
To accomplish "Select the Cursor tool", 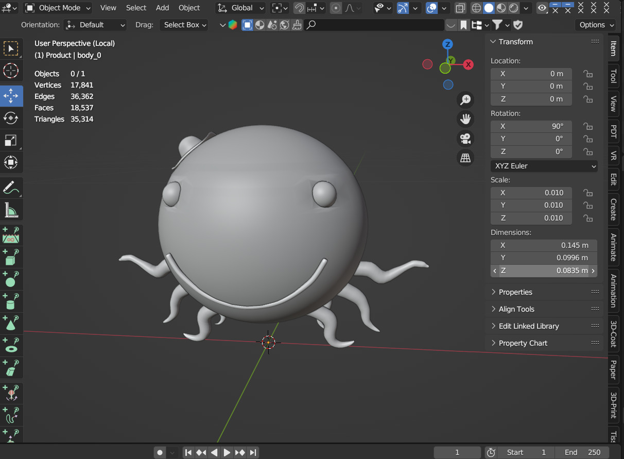I will (x=11, y=71).
